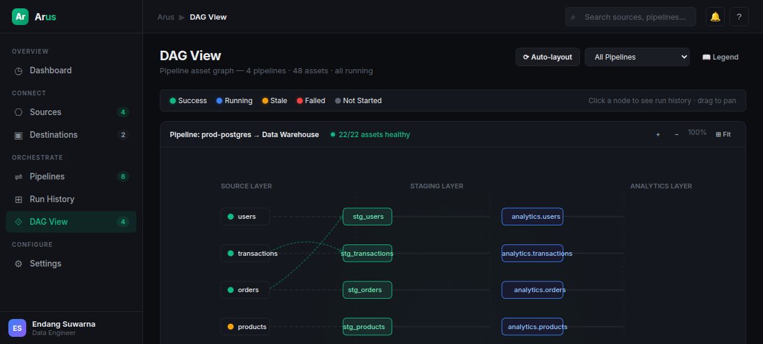Click the analytics.products node

(532, 327)
